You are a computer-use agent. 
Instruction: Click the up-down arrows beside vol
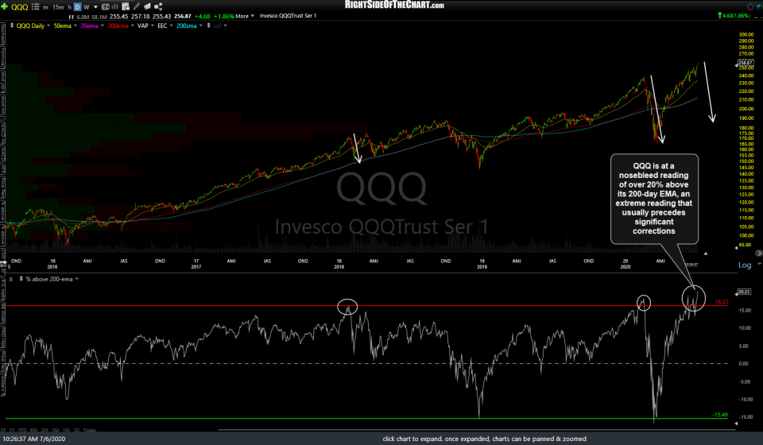(x=209, y=25)
